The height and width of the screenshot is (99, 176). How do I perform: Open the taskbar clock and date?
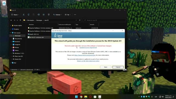coord(168,97)
